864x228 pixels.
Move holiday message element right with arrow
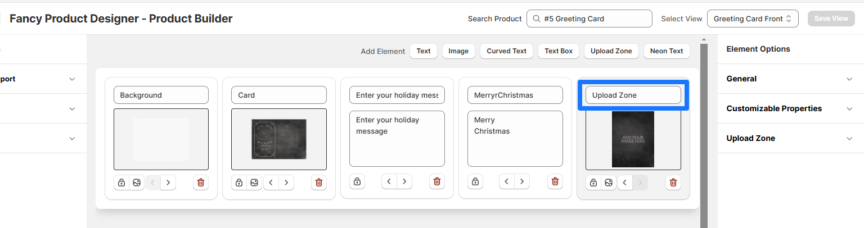404,181
